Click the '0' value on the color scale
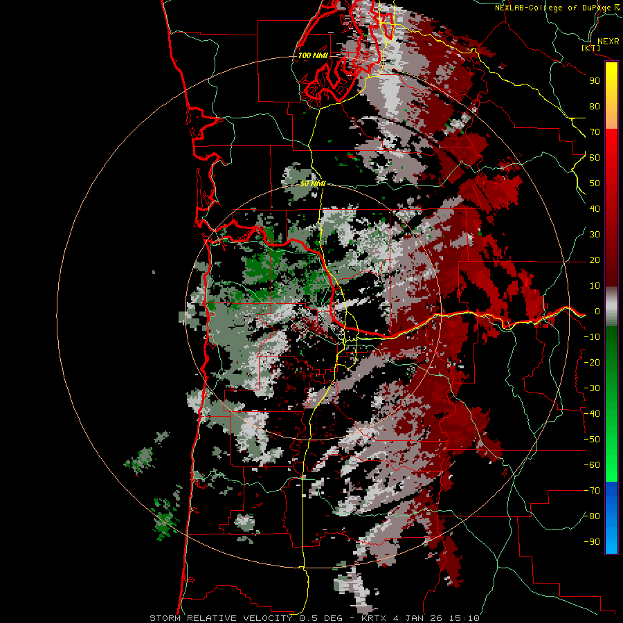 tap(597, 311)
